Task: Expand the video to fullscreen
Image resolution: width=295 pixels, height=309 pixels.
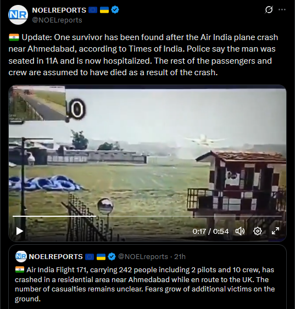Action: [x=275, y=231]
